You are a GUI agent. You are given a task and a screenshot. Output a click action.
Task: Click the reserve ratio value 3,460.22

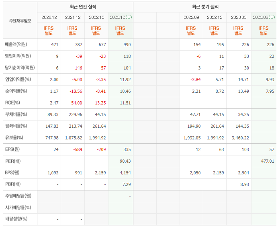240,138
